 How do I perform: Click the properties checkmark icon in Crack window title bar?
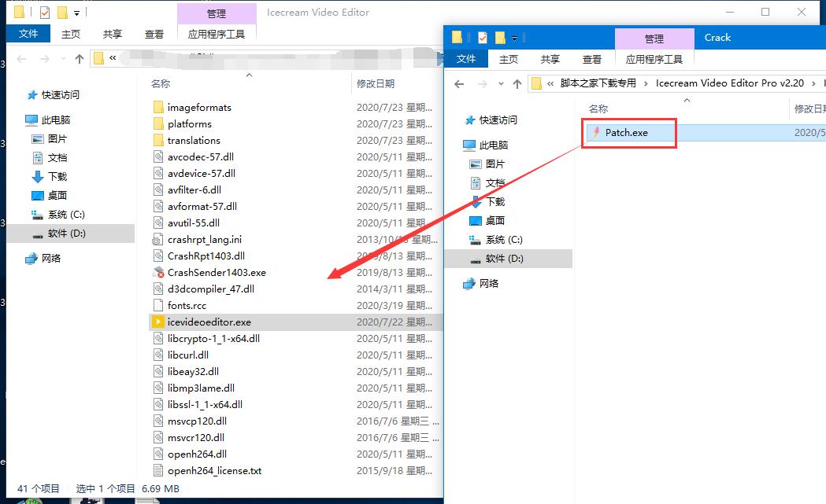pos(483,38)
